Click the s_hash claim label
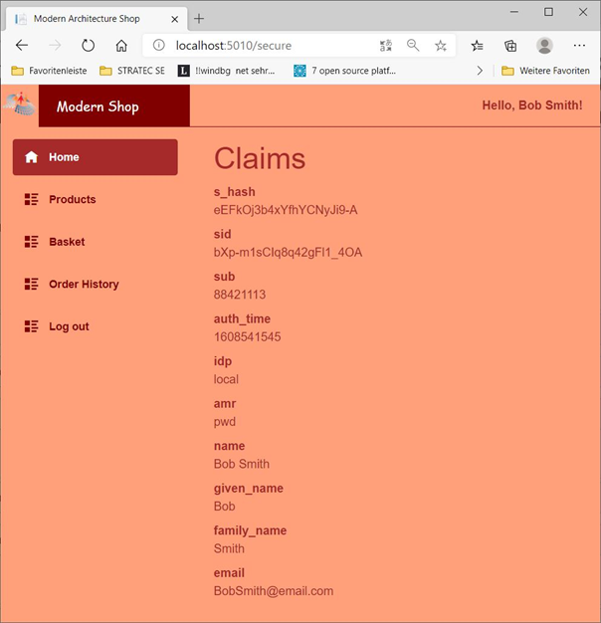The image size is (601, 623). point(235,192)
